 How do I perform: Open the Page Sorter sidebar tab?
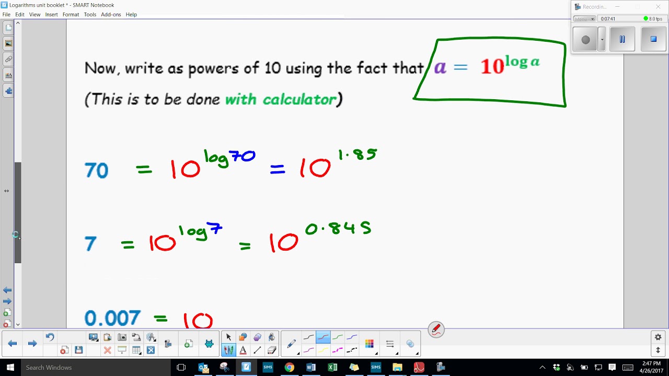coord(8,28)
